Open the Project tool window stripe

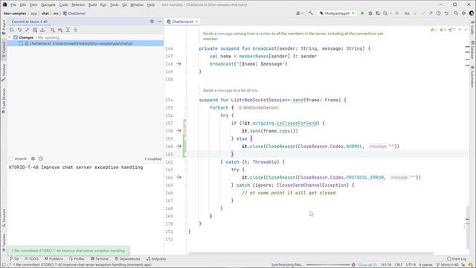coord(4,27)
